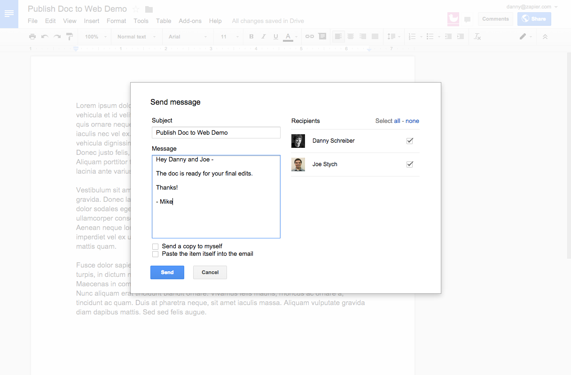Select none recipients link
This screenshot has width=571, height=375.
(412, 121)
